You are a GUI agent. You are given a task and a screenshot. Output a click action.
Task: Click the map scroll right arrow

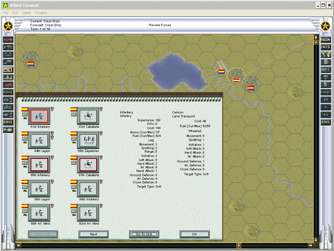[311, 245]
